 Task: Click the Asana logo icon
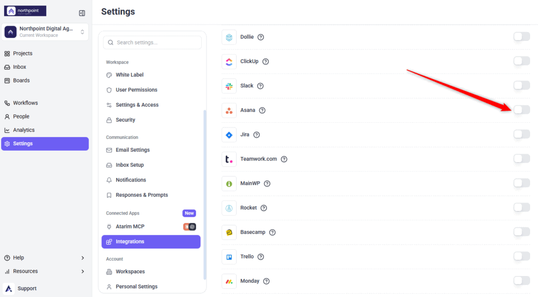pos(229,110)
